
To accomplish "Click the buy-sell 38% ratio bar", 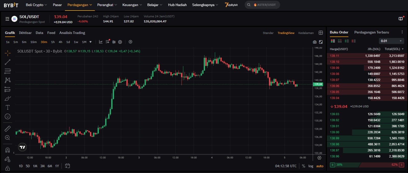I will point(367,165).
